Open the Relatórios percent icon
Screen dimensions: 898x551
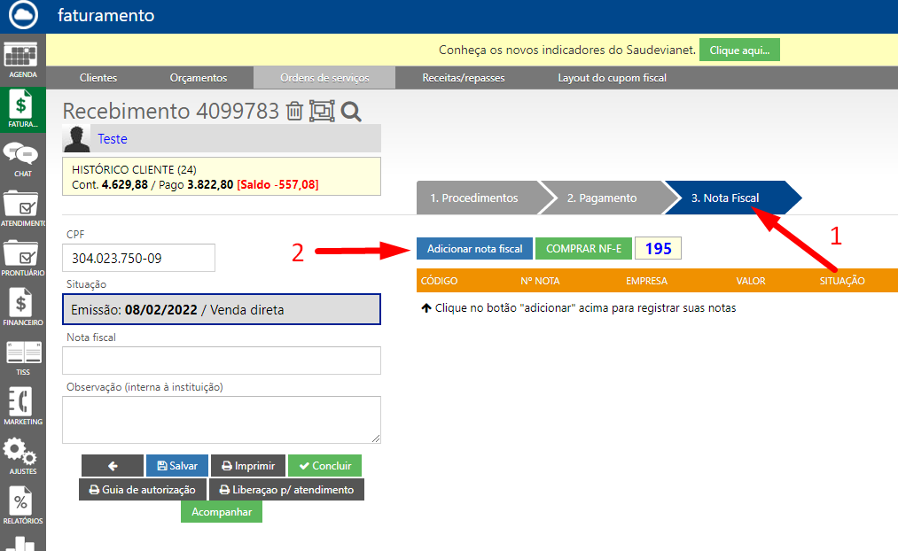coord(22,506)
